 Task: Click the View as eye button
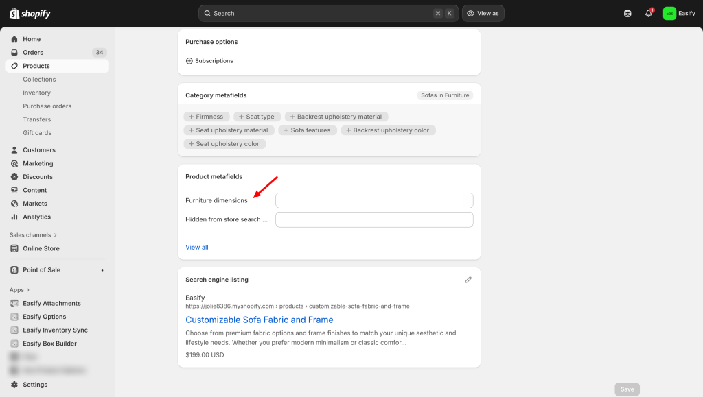483,14
